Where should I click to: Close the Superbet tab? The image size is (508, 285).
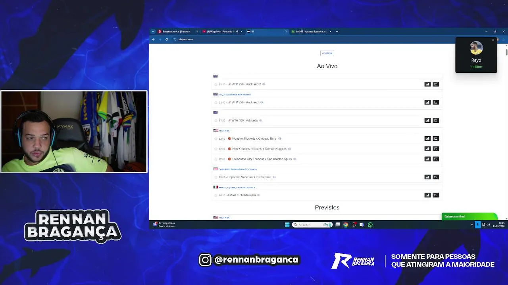pos(197,31)
